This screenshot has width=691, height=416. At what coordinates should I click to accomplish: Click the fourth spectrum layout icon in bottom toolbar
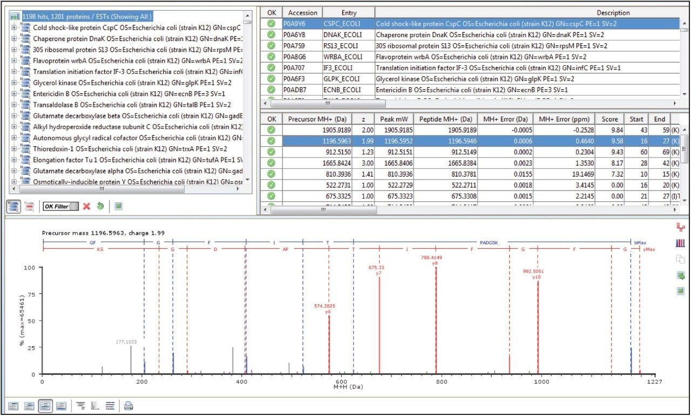61,406
